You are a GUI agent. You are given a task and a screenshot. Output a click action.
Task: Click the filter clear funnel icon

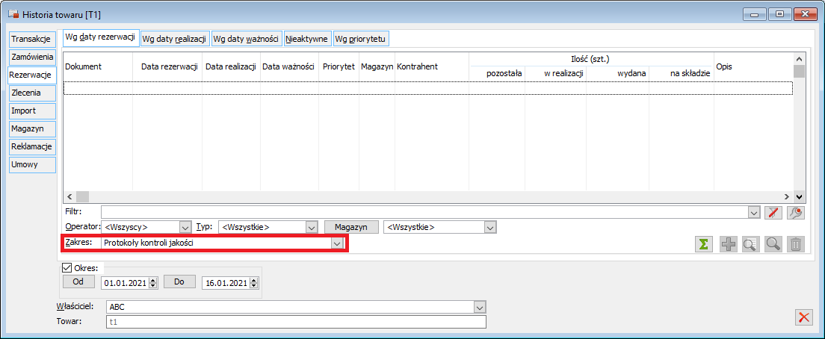[x=773, y=212]
